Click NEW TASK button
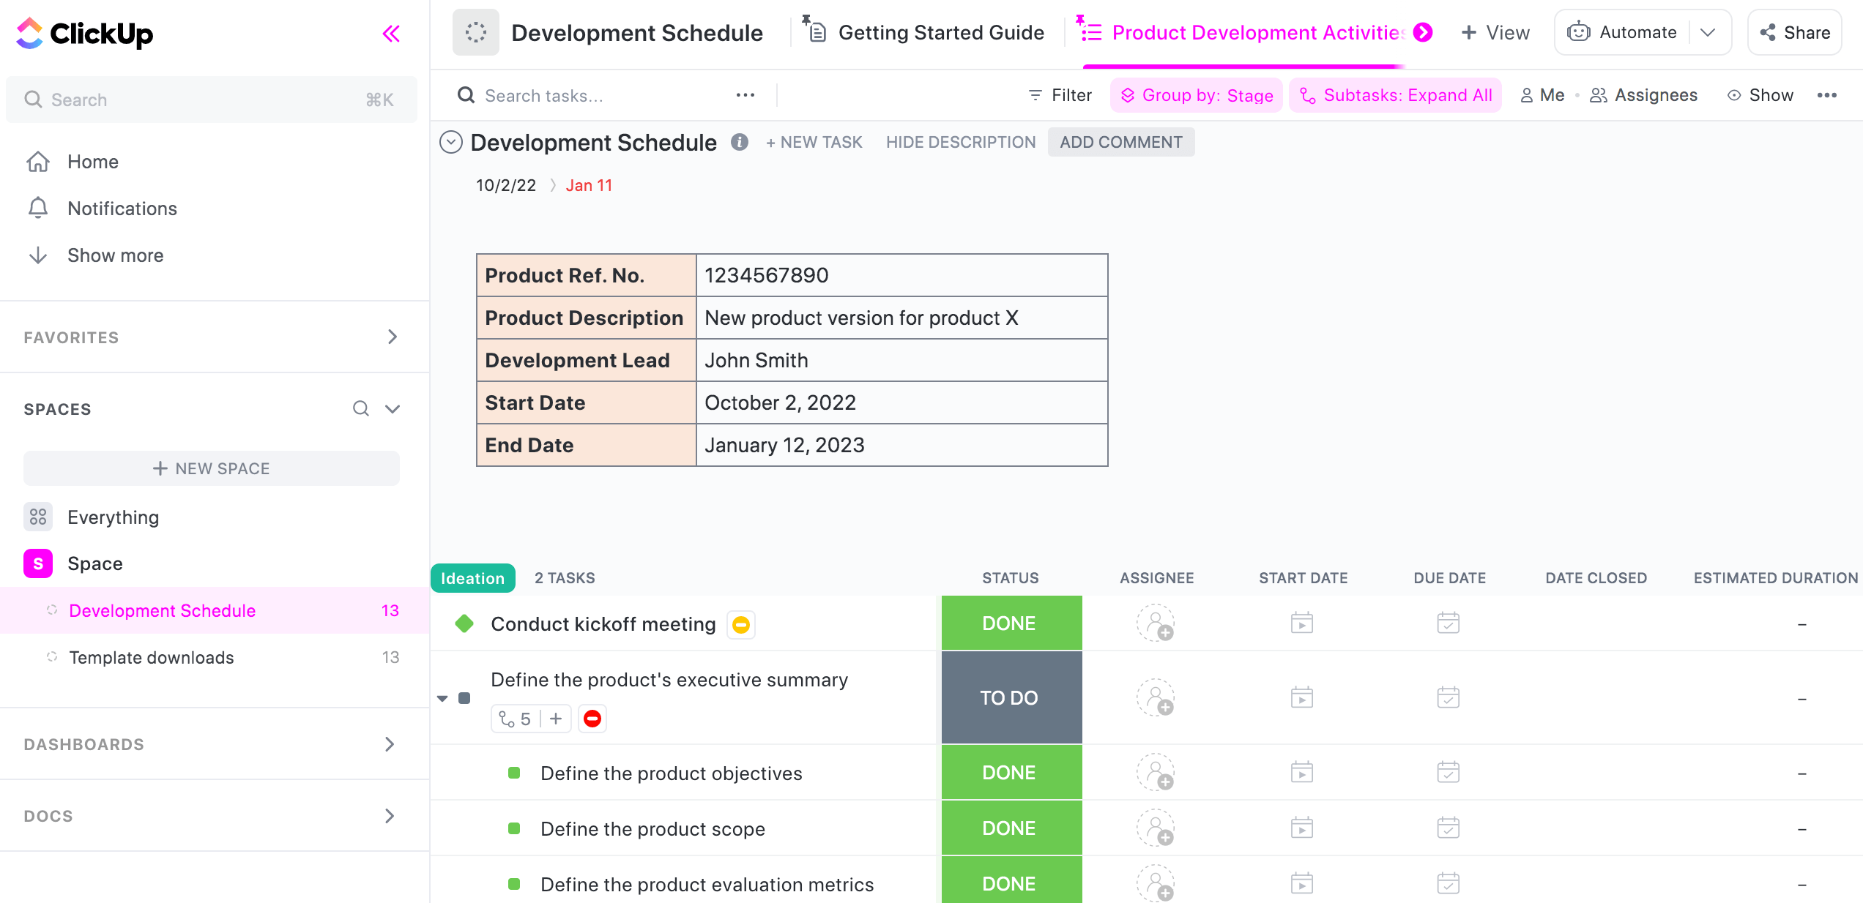 coord(813,141)
